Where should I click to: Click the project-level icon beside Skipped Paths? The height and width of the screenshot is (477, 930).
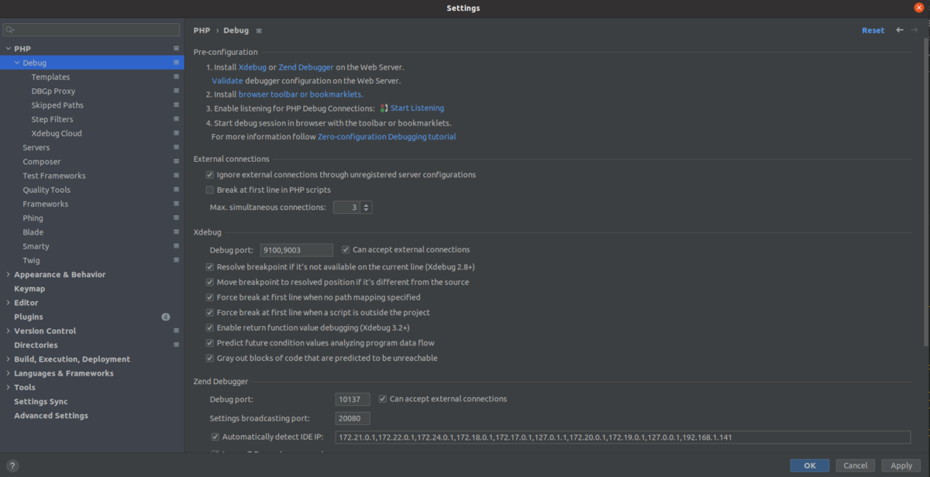(x=176, y=105)
